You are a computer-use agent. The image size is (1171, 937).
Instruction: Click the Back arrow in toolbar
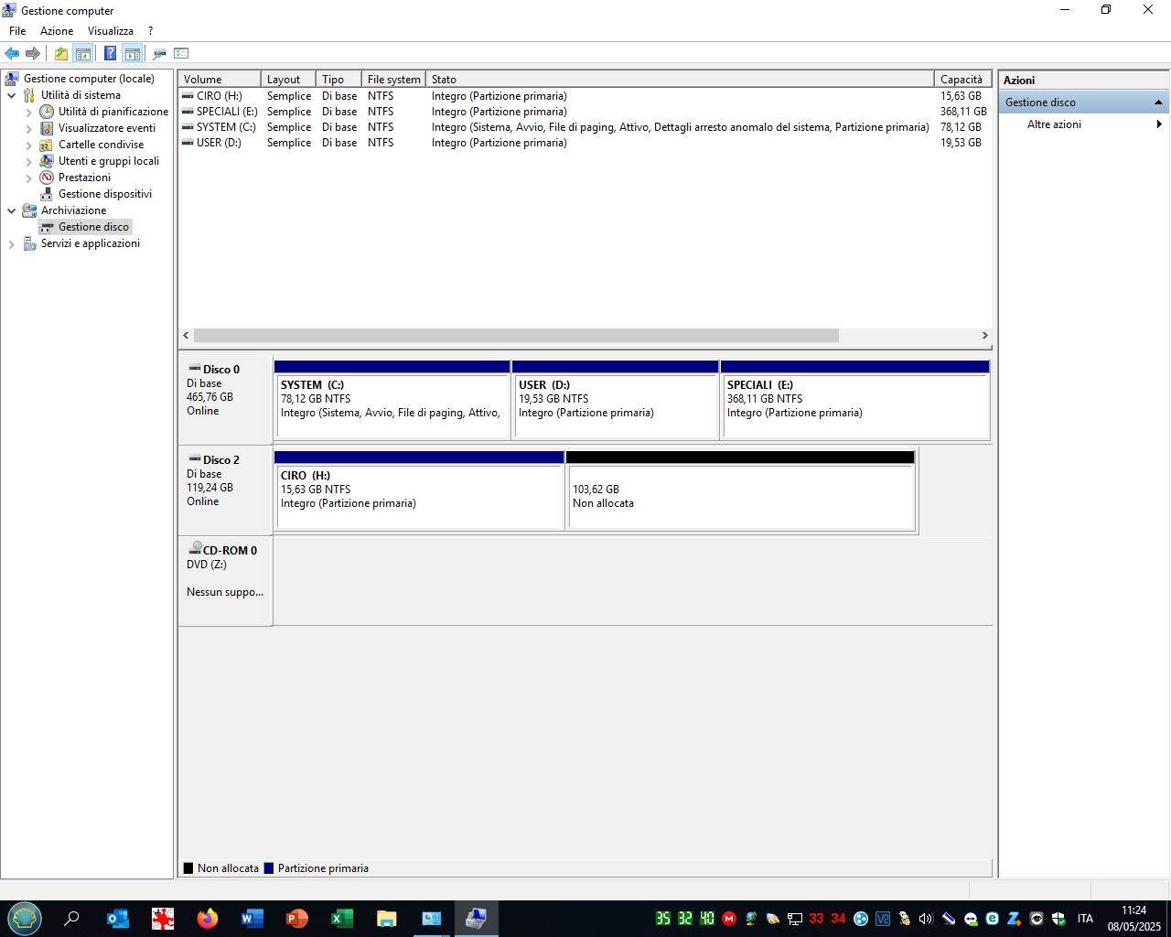(12, 53)
